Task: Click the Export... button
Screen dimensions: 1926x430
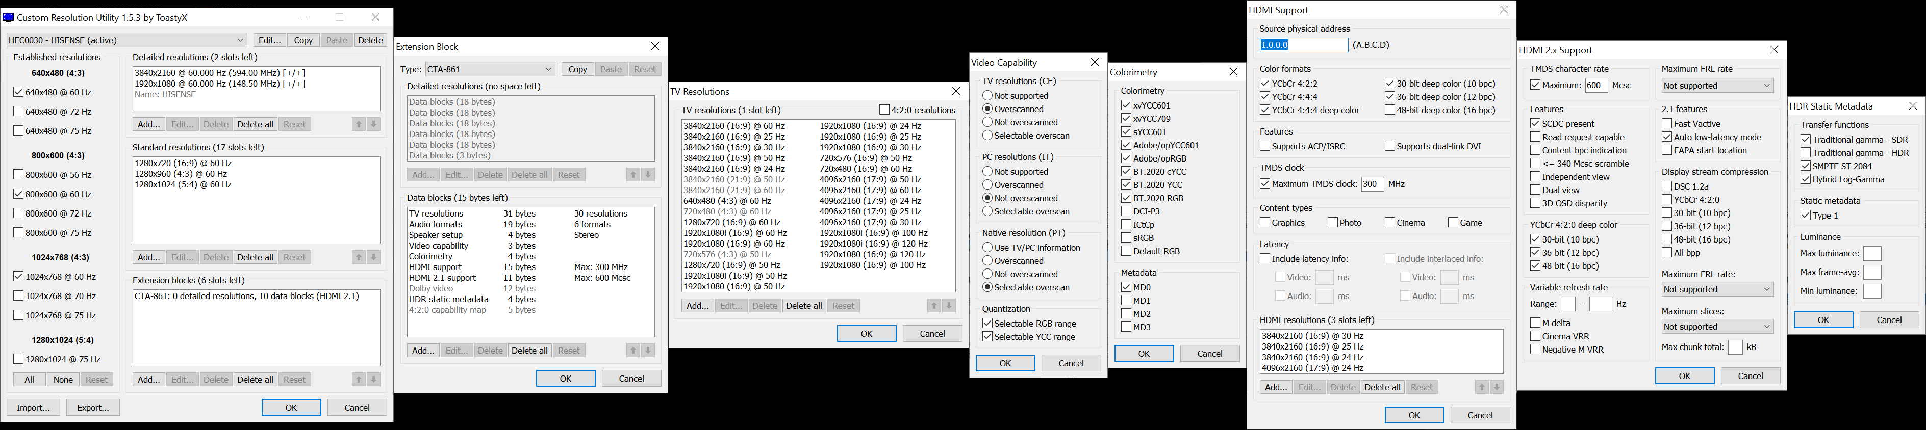Action: click(93, 408)
